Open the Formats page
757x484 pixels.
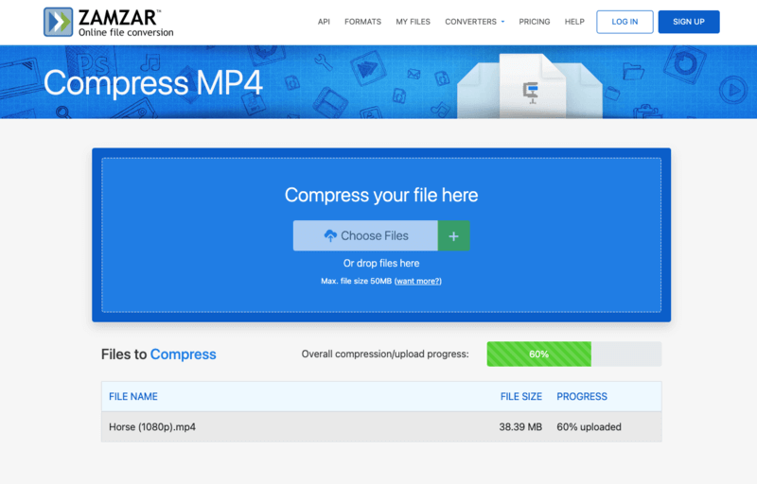tap(362, 22)
